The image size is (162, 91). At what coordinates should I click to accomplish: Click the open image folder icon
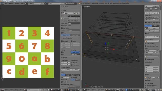click(x=77, y=13)
